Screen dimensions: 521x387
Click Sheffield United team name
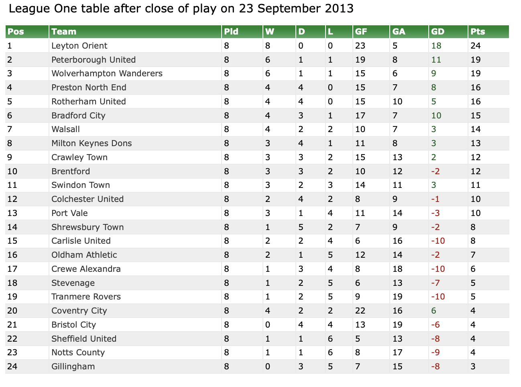coord(84,339)
